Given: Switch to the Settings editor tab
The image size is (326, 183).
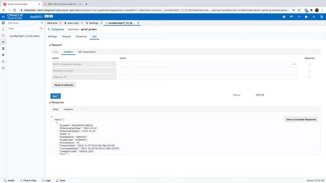Looking at the screenshot, I should (92, 23).
